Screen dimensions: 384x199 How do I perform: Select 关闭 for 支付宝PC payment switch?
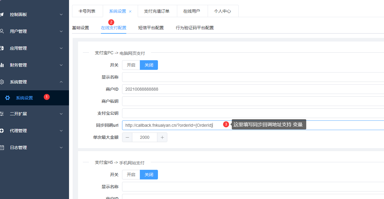tap(149, 65)
